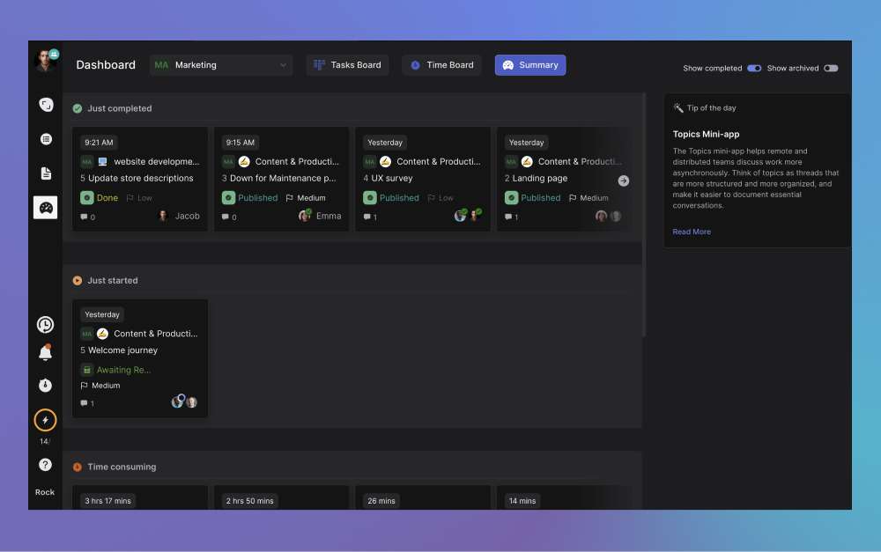Open the recent activity clock icon
Viewport: 881px width, 552px height.
(x=45, y=325)
